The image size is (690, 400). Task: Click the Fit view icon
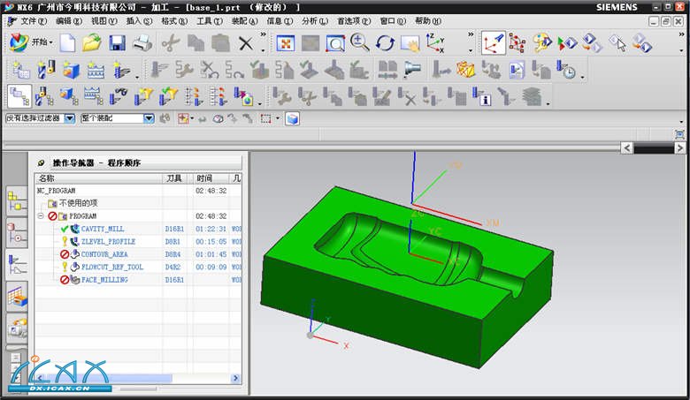(286, 42)
